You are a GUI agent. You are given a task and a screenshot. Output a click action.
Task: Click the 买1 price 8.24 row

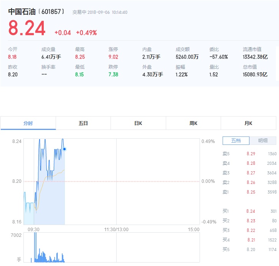pos(249,211)
